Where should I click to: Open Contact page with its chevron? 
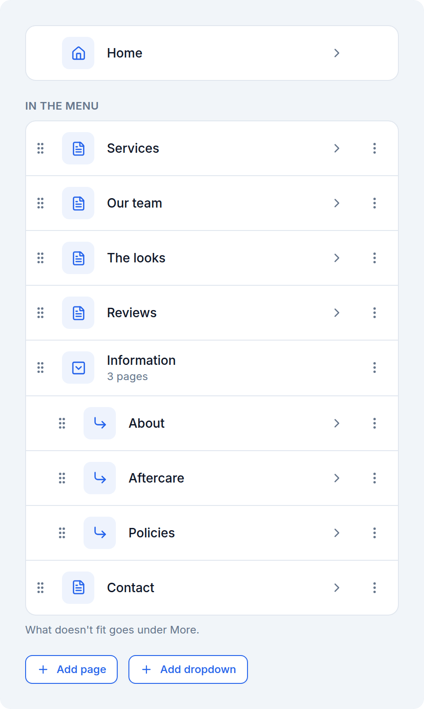pos(337,588)
